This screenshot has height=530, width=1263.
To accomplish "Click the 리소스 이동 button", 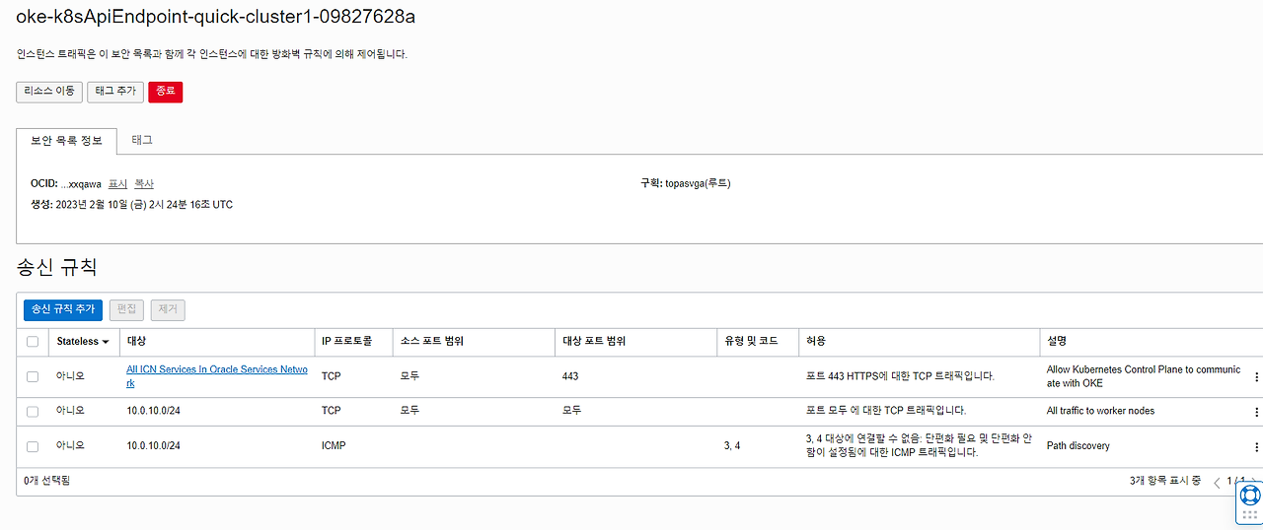I will click(x=49, y=92).
